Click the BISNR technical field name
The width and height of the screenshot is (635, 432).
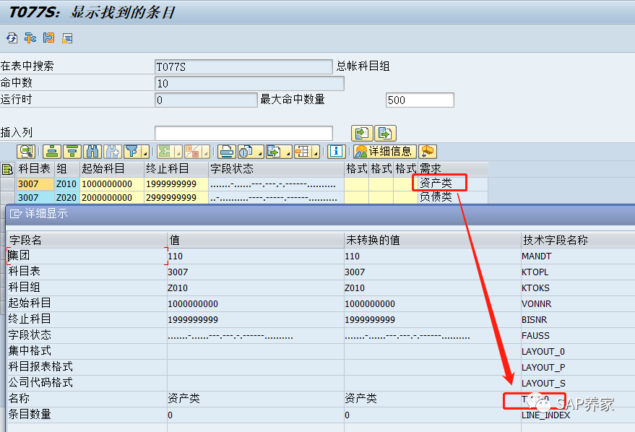(x=534, y=319)
